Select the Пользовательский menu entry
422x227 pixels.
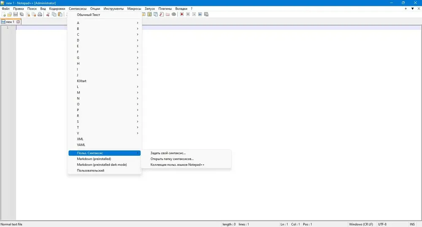104,170
